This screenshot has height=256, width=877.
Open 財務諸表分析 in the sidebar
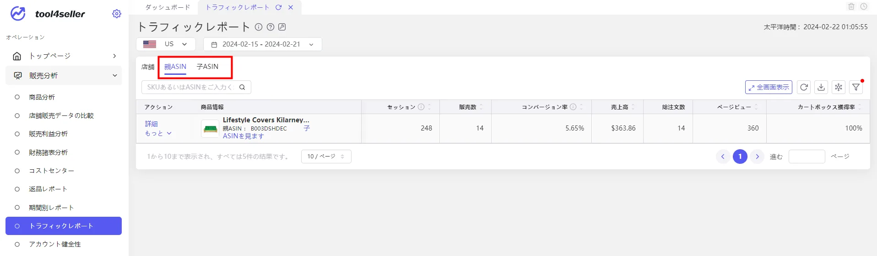[48, 152]
